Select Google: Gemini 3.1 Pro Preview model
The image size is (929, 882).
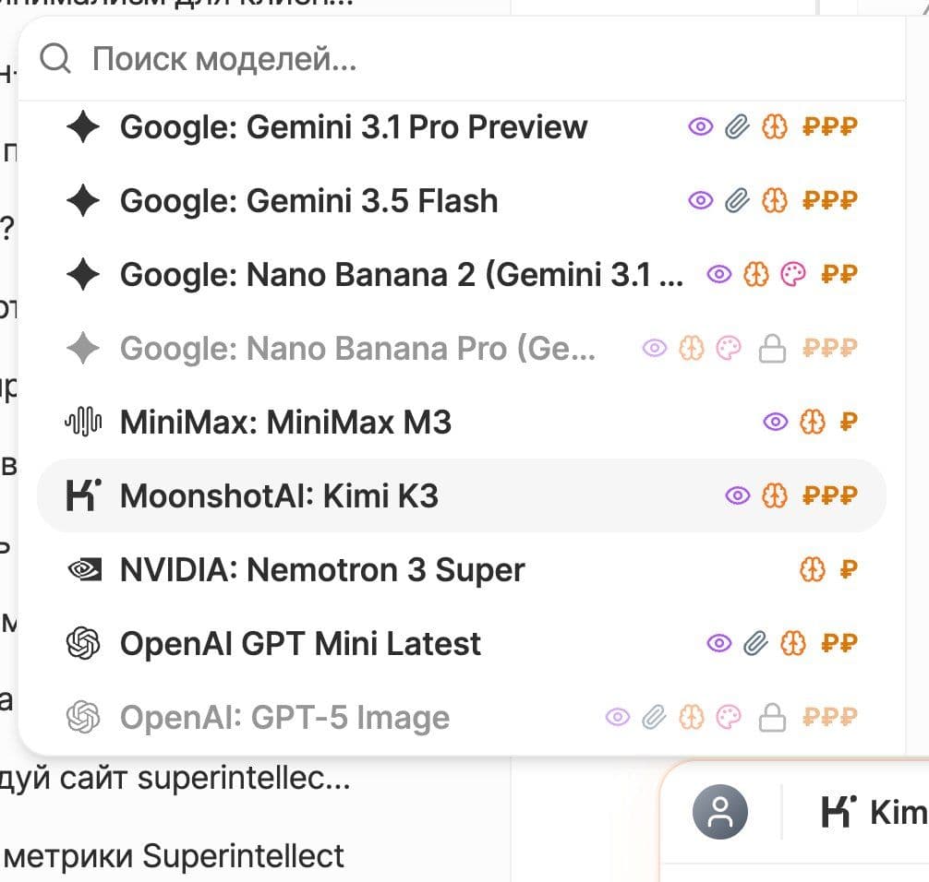(x=462, y=126)
